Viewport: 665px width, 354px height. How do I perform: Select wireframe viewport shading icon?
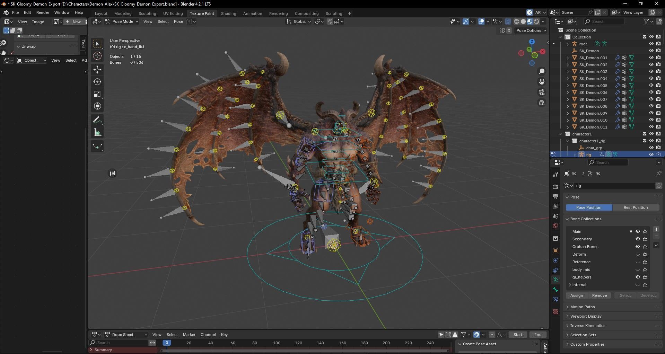(x=517, y=21)
